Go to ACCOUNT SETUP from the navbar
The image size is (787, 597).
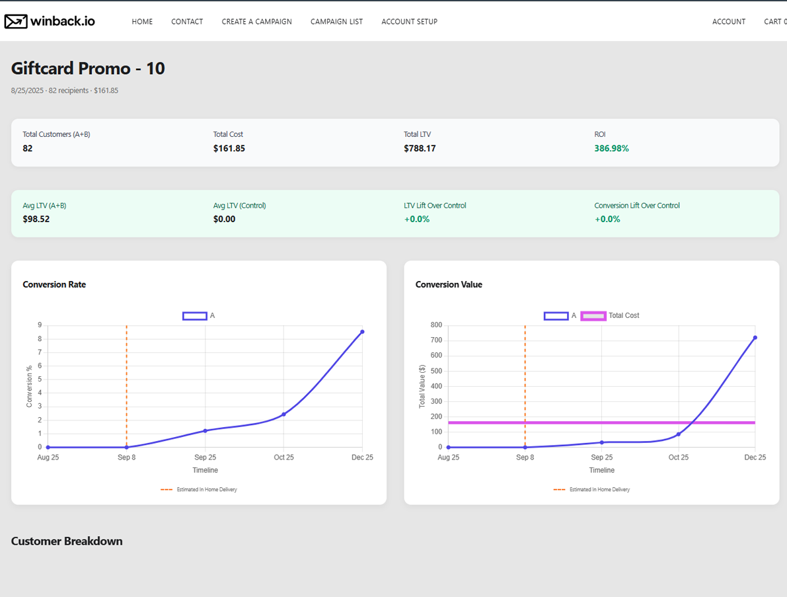409,21
